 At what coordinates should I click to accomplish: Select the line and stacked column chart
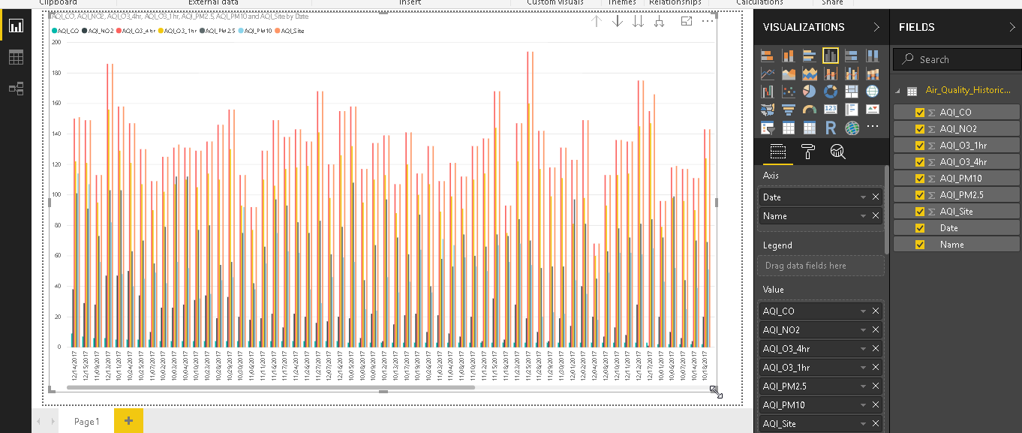tap(830, 74)
